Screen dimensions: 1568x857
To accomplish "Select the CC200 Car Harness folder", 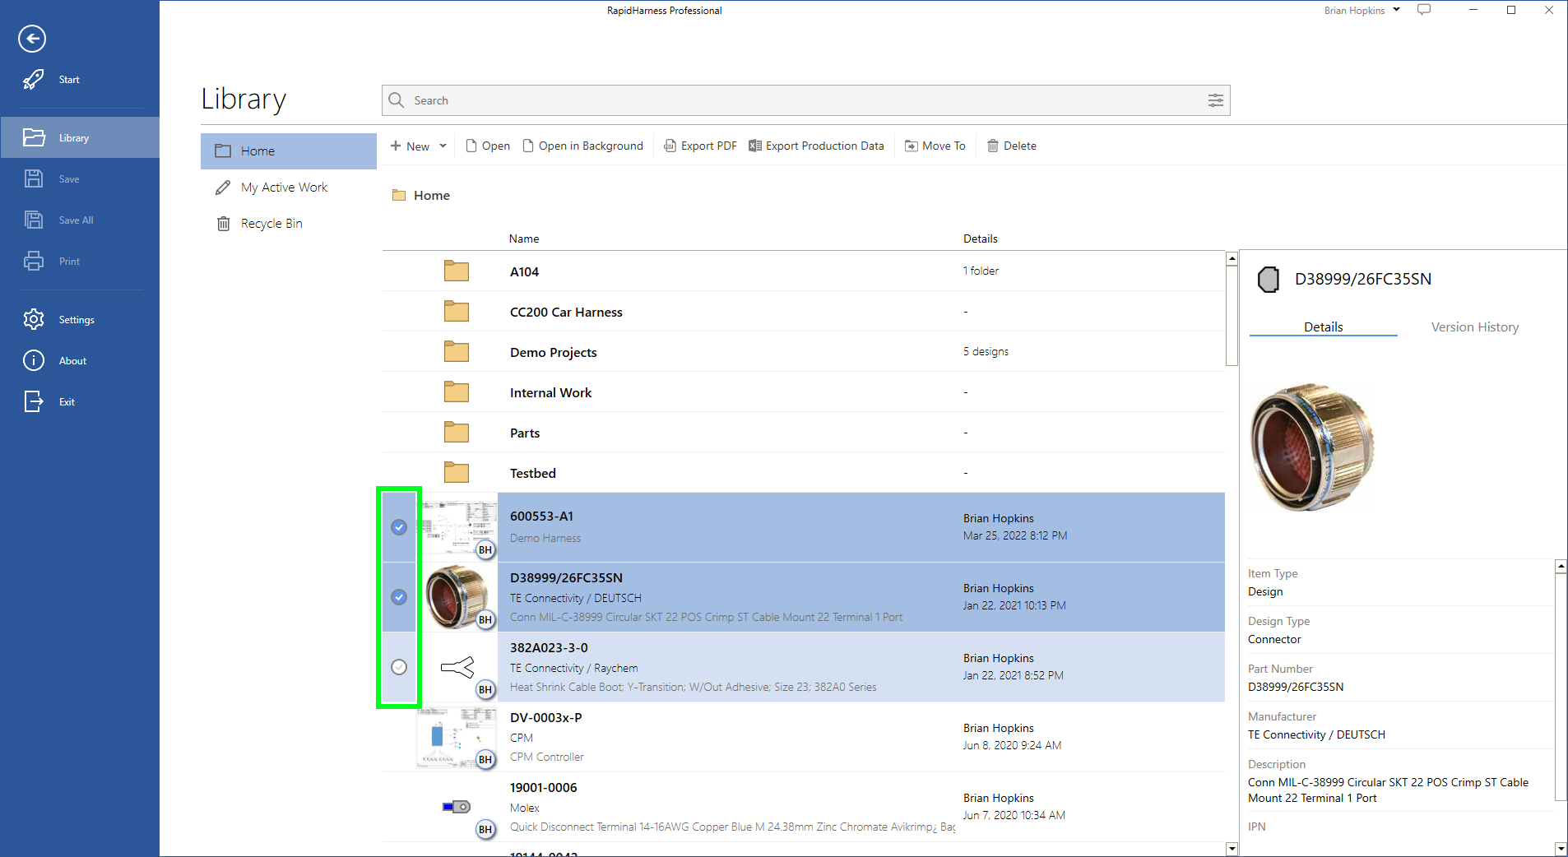I will coord(803,312).
